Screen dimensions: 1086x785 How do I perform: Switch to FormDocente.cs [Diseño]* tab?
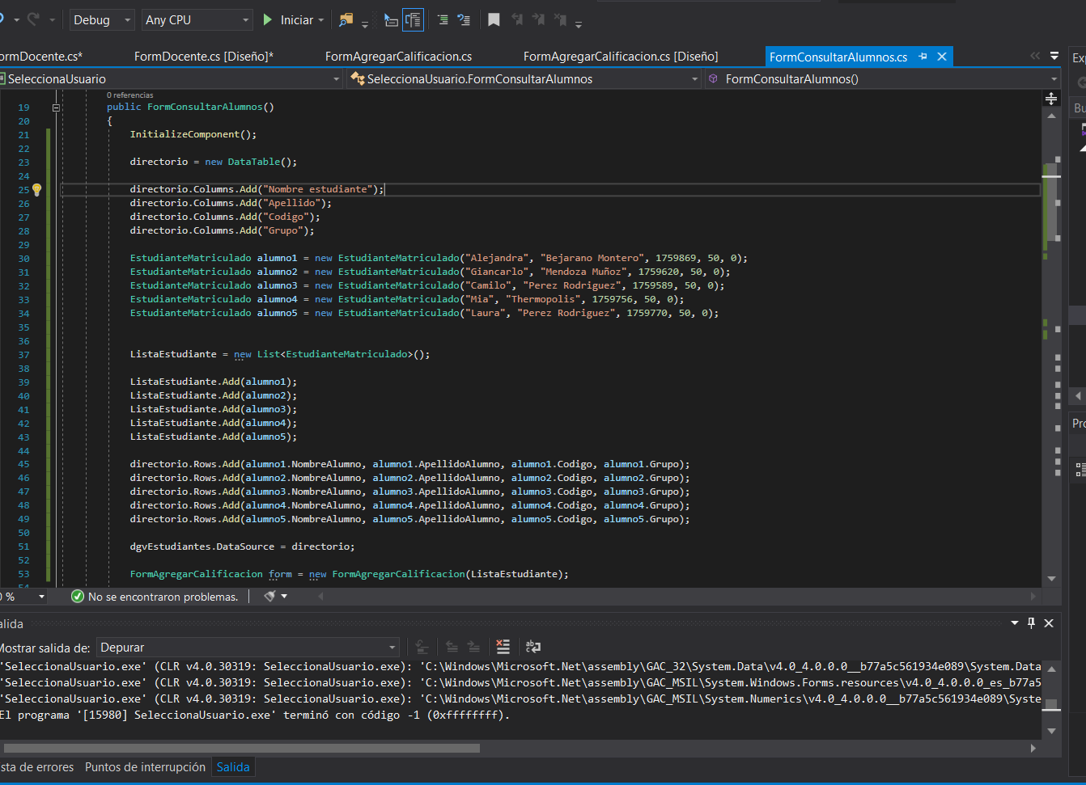203,56
